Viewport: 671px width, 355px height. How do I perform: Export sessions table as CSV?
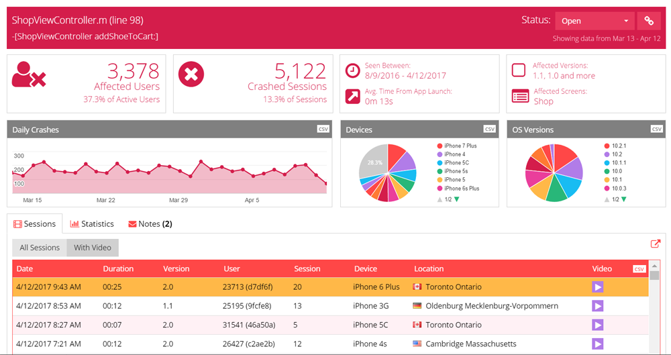[x=639, y=269]
